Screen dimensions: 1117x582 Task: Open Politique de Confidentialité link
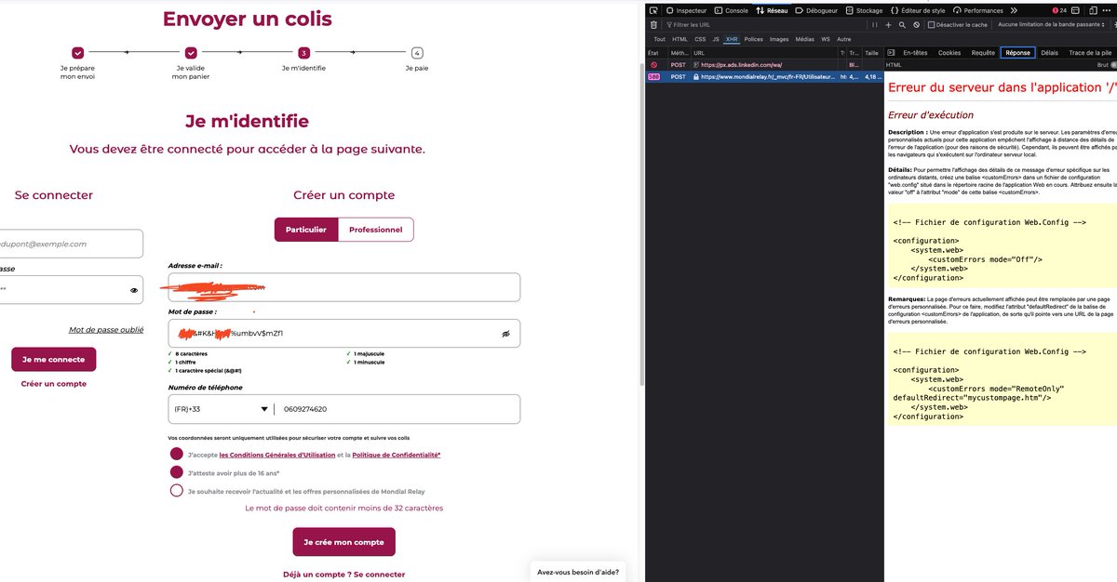(x=396, y=455)
